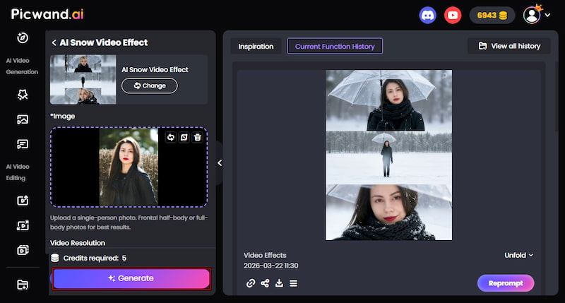Switch to the Inspiration tab
565x303 pixels.
point(256,47)
